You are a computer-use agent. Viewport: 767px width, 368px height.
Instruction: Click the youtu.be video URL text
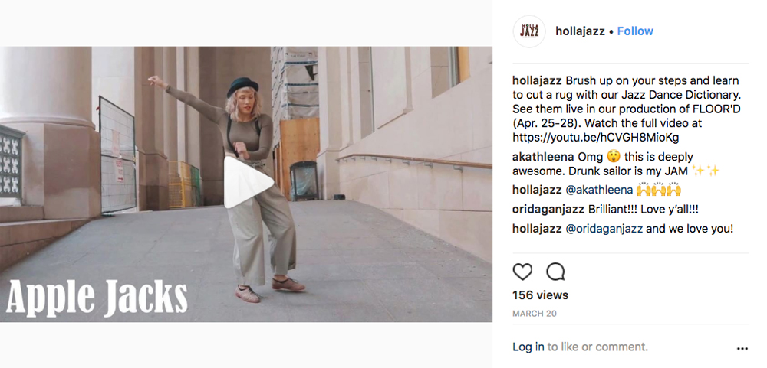click(x=595, y=138)
